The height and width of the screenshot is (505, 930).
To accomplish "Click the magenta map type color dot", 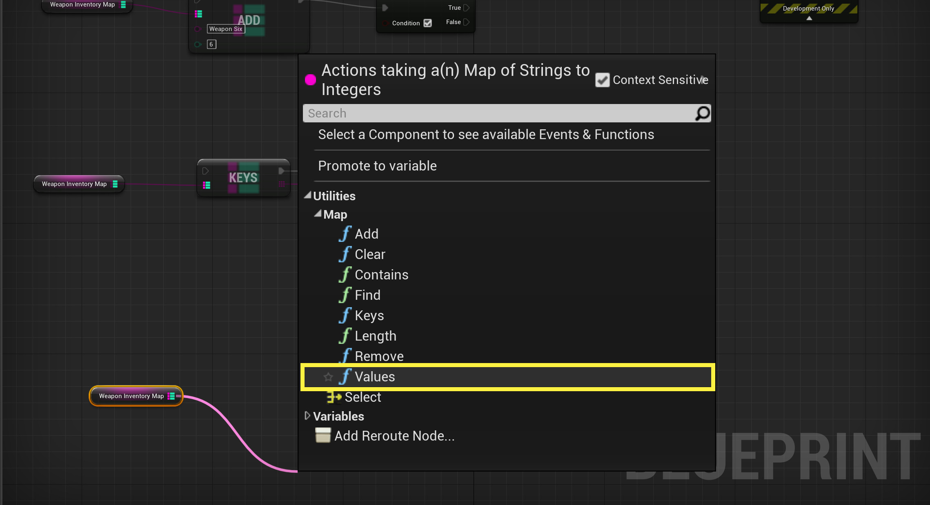I will pyautogui.click(x=310, y=80).
